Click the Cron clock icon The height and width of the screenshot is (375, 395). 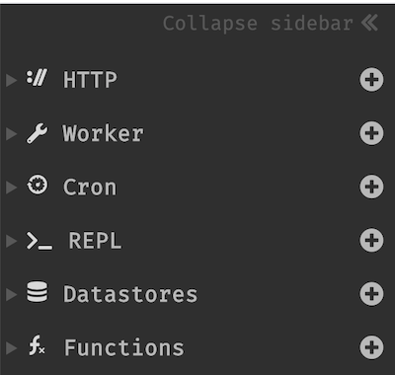coord(37,186)
